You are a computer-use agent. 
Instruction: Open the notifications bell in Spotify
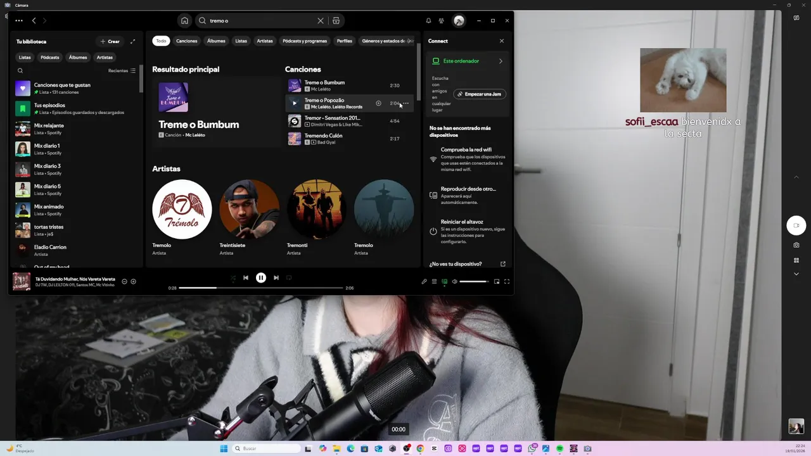428,20
